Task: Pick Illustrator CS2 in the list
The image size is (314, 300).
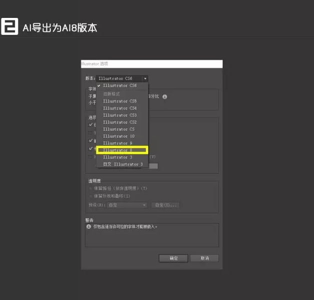Action: (x=122, y=122)
